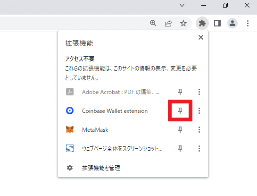Open more options for Adobe Acrobat

199,92
